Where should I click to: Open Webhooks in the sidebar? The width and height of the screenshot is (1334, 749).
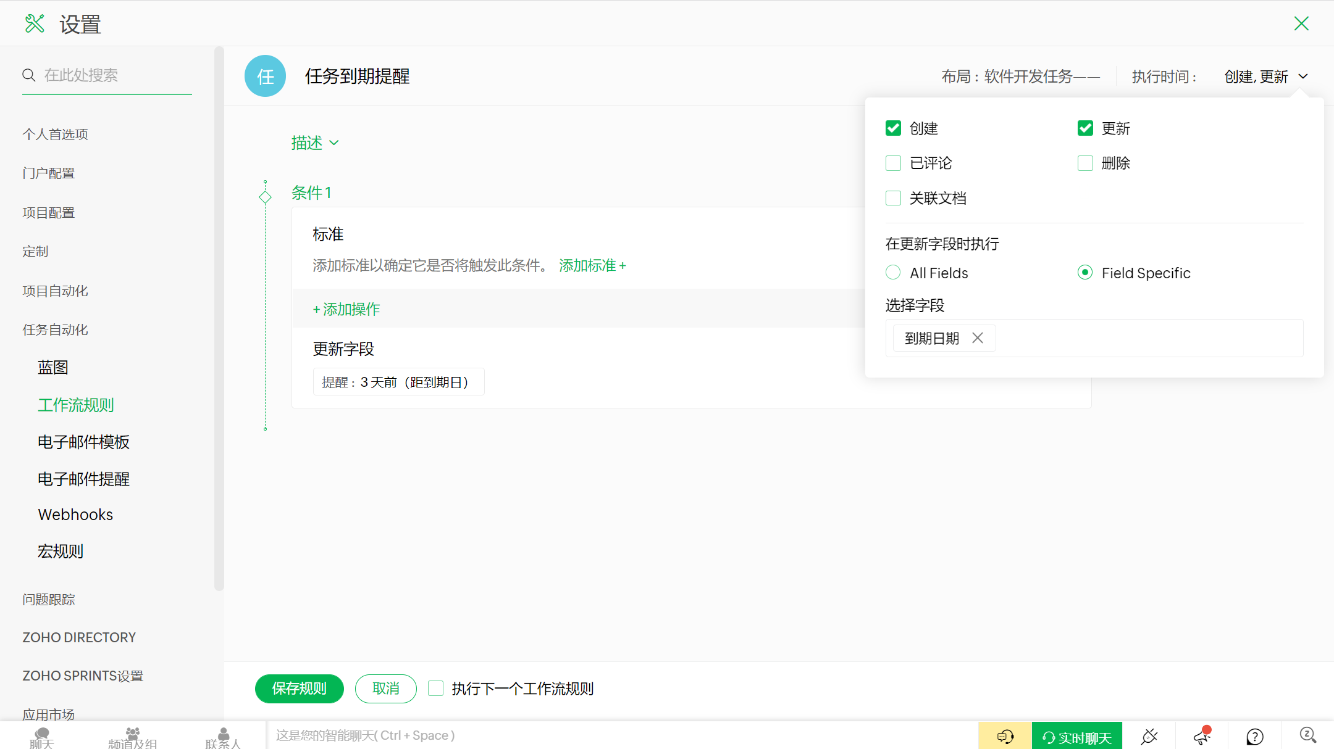(75, 515)
